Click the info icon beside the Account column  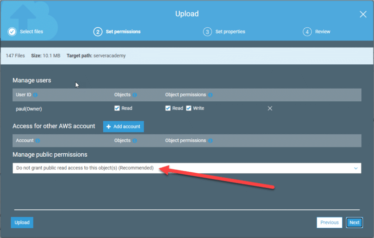(x=37, y=141)
